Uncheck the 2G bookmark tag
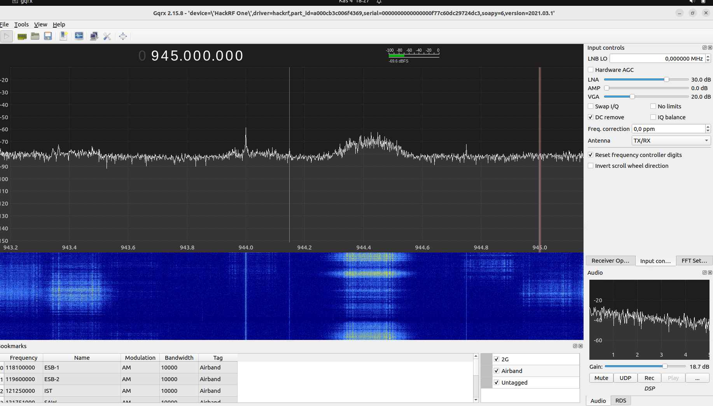The height and width of the screenshot is (406, 713). point(496,359)
